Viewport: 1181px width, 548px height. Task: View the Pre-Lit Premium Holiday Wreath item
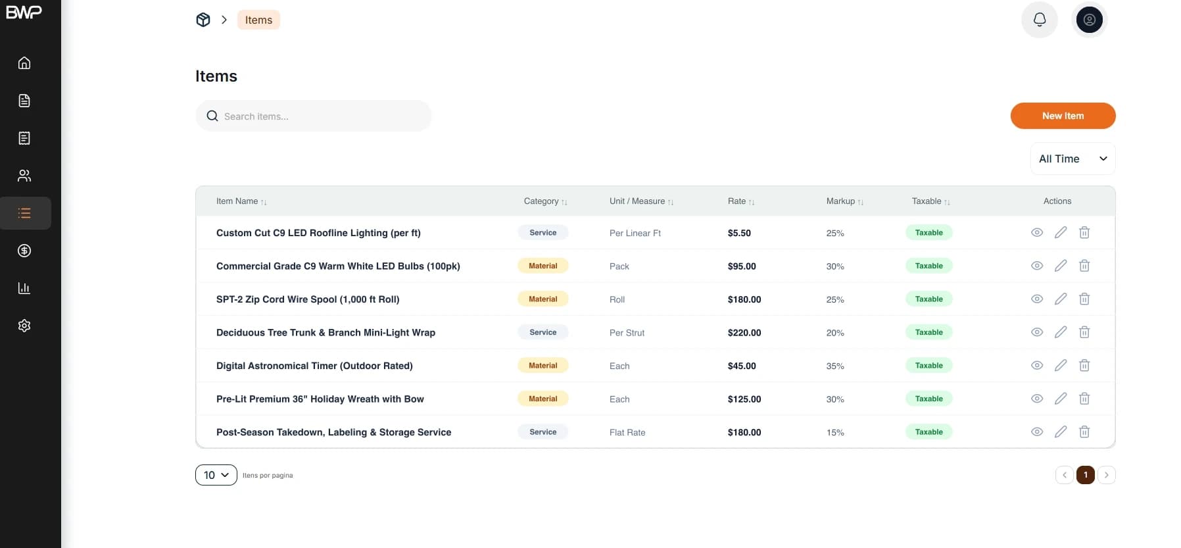point(1037,399)
